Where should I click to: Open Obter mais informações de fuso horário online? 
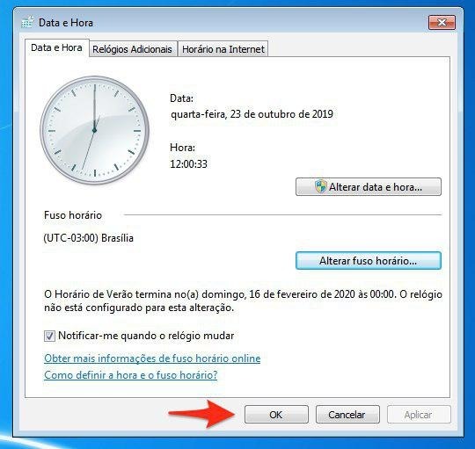[152, 358]
